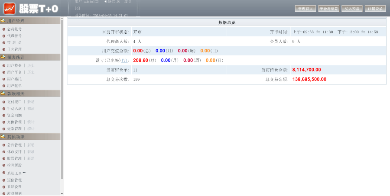This screenshot has width=390, height=196.
Task: Open 提款管理 in the sidebar
Action: 14,129
